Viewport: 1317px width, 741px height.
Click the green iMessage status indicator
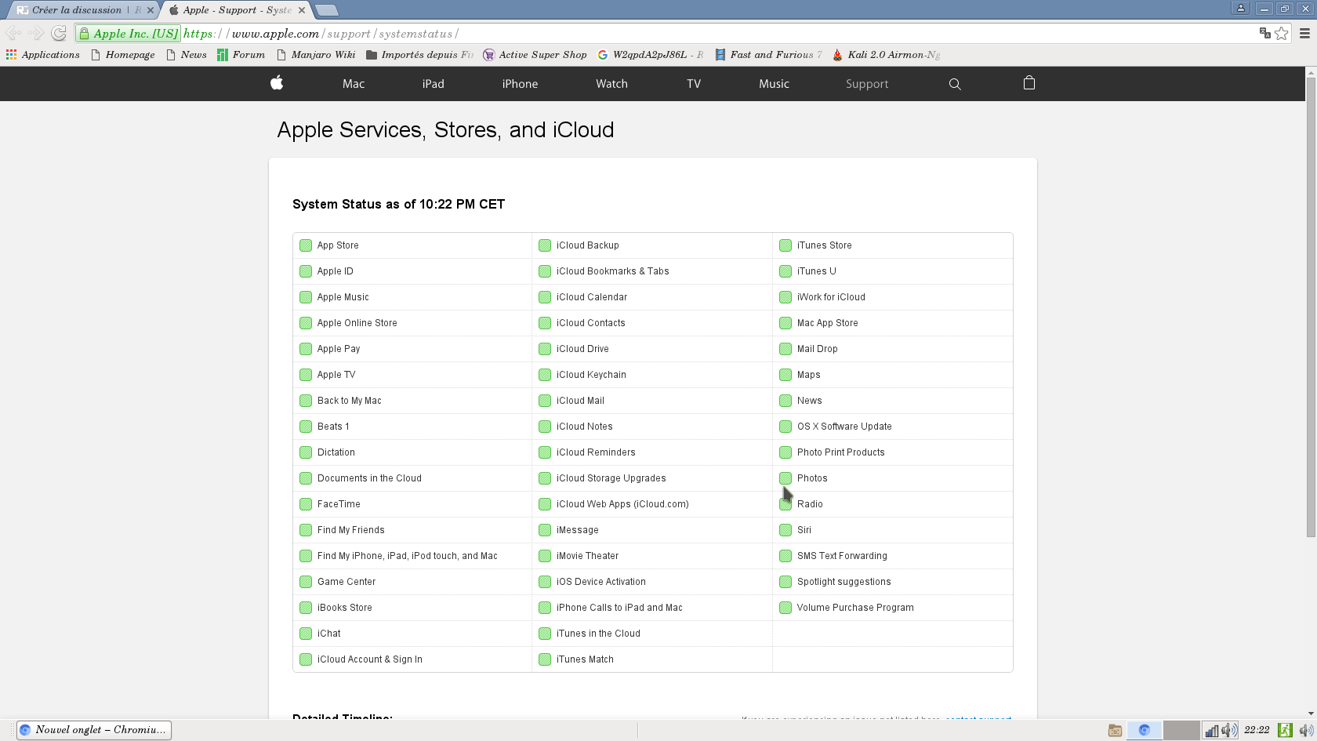[545, 530]
